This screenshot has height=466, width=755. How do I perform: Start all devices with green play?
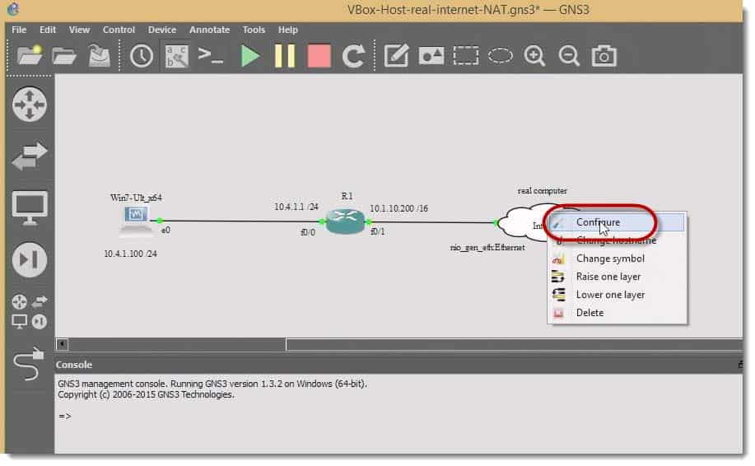click(x=250, y=56)
